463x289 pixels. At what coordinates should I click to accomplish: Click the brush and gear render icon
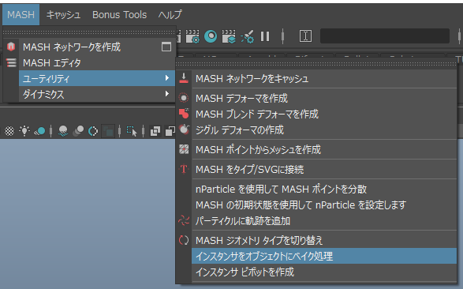[x=247, y=36]
